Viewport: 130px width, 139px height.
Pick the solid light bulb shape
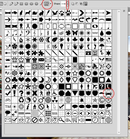(x=62, y=46)
